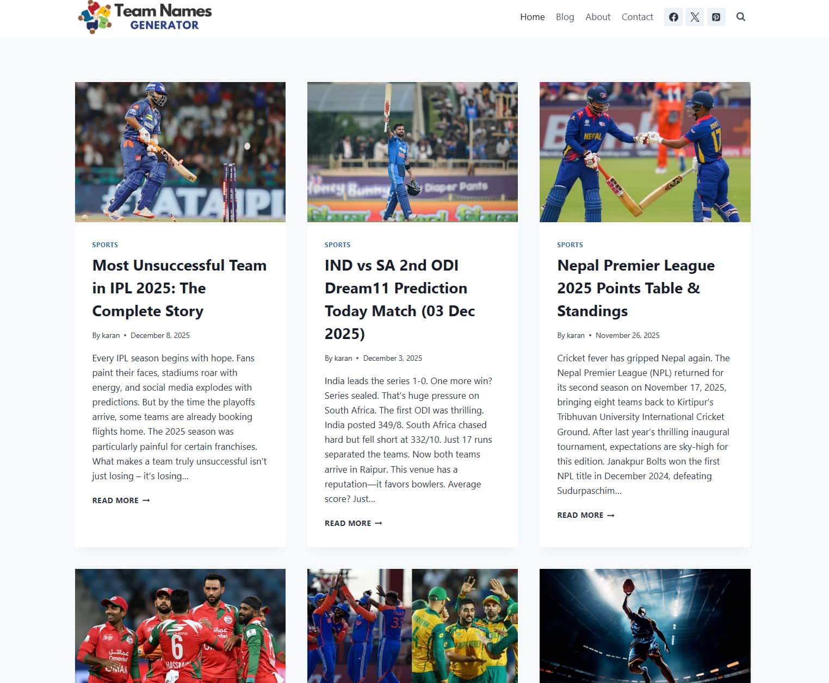Open the Blog menu item
The image size is (829, 683).
click(565, 17)
